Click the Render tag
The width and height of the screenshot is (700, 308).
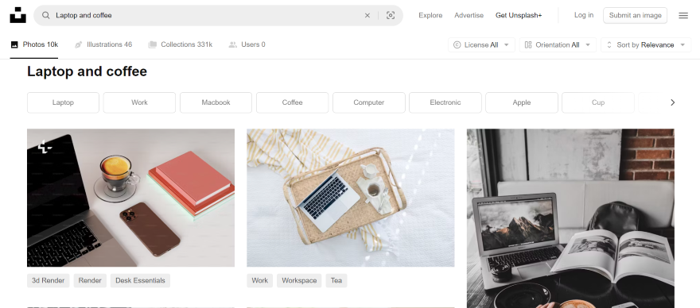90,280
